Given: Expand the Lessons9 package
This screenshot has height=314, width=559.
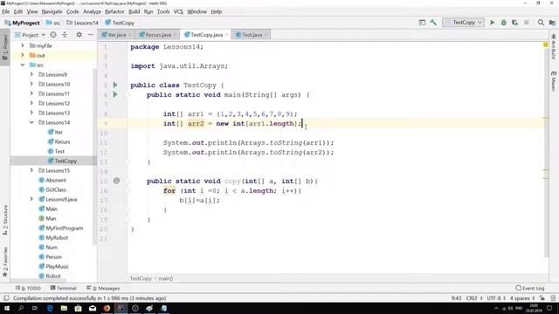Looking at the screenshot, I should click(31, 74).
